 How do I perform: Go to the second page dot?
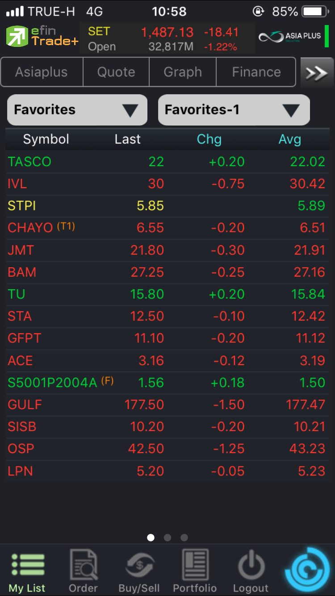(x=167, y=537)
